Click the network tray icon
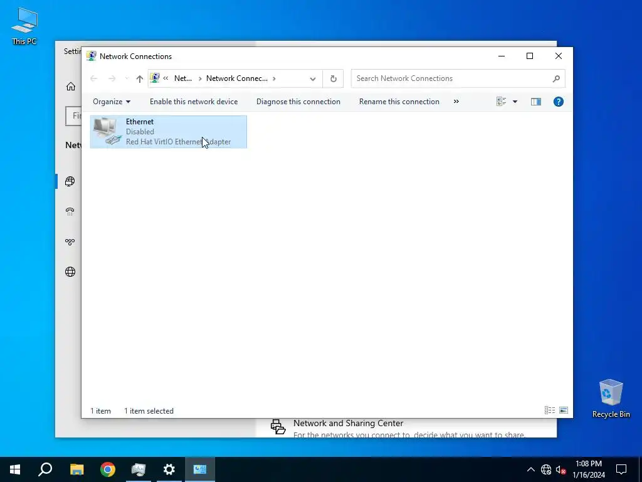Screen dimensions: 642x482 point(546,469)
